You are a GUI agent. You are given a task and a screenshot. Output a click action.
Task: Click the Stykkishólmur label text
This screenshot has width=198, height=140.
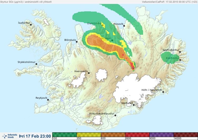click(26, 62)
